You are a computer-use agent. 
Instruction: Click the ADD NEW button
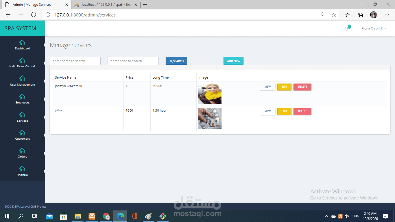click(233, 61)
